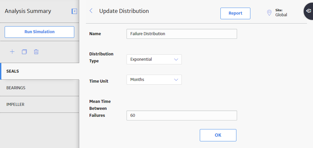
Task: Click the Site location pin icon
Action: point(269,13)
